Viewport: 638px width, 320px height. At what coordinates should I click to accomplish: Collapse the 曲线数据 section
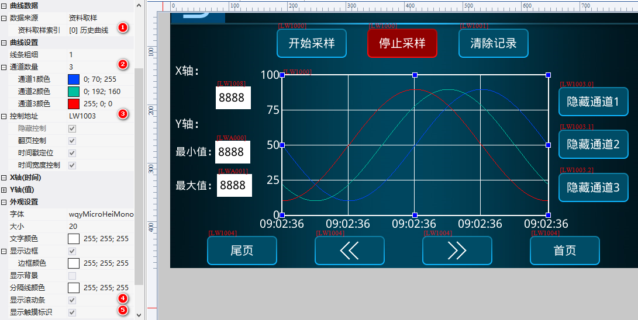pyautogui.click(x=4, y=6)
